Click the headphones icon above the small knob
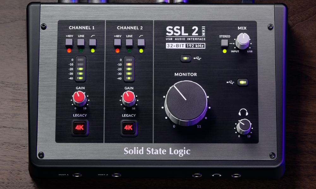The width and height of the screenshot is (316, 189). [x=243, y=112]
